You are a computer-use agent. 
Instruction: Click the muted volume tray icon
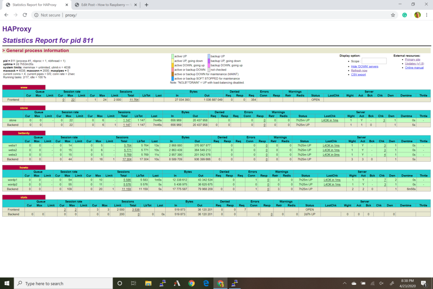pos(382,283)
